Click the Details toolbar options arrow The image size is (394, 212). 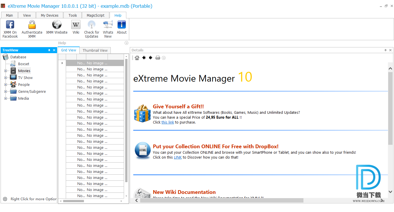pyautogui.click(x=164, y=58)
